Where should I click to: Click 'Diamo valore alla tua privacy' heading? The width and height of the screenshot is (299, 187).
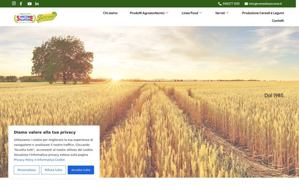[x=45, y=132]
